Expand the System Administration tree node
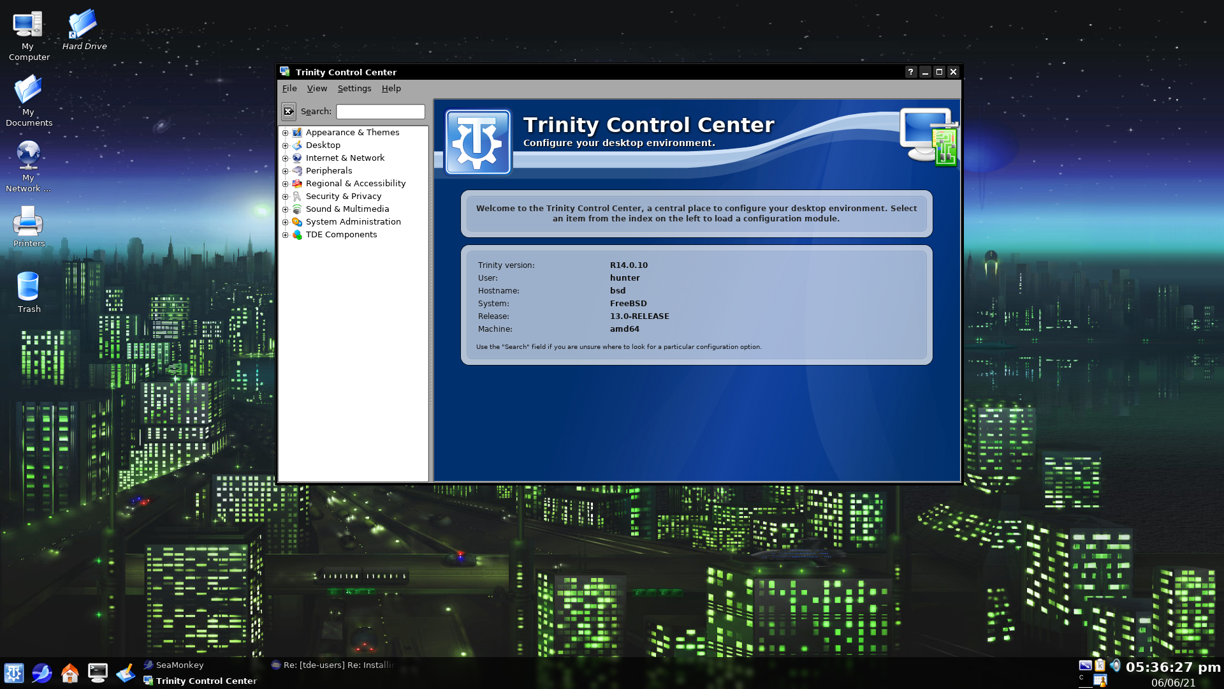This screenshot has height=689, width=1224. 286,222
